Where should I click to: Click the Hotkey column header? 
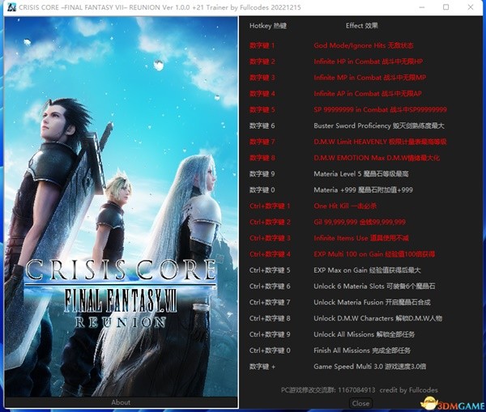pos(268,26)
